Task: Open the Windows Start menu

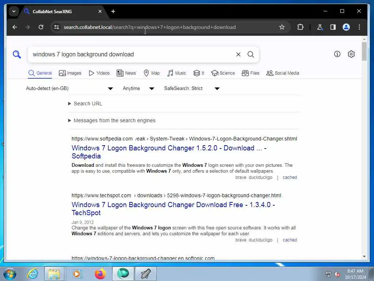Action: (x=10, y=274)
